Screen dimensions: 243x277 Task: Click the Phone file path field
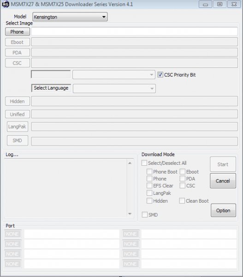pyautogui.click(x=134, y=31)
